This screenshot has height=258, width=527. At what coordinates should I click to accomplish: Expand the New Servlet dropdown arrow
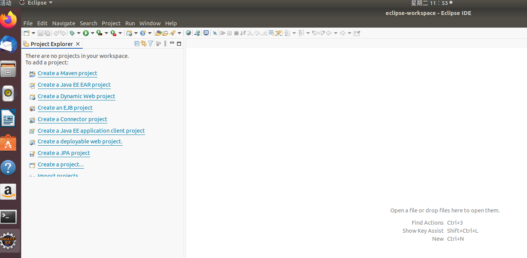[x=150, y=33]
